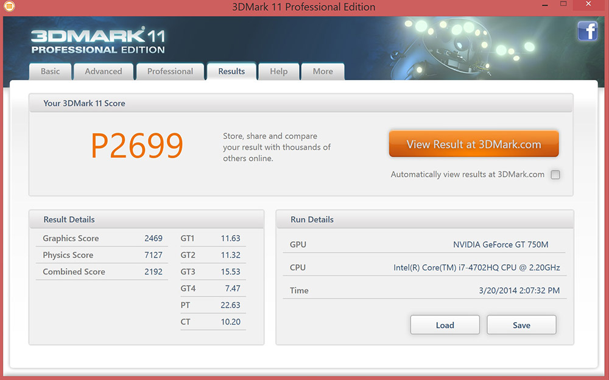Click the Graphics Score label
The image size is (609, 380).
pos(71,238)
